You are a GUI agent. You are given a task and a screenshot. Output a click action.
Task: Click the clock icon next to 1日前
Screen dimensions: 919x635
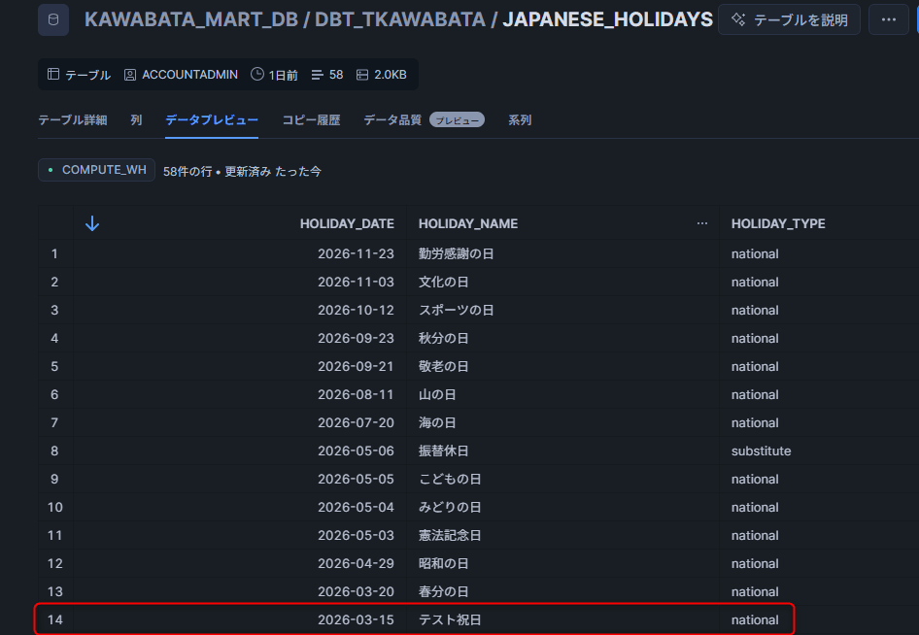[x=256, y=74]
